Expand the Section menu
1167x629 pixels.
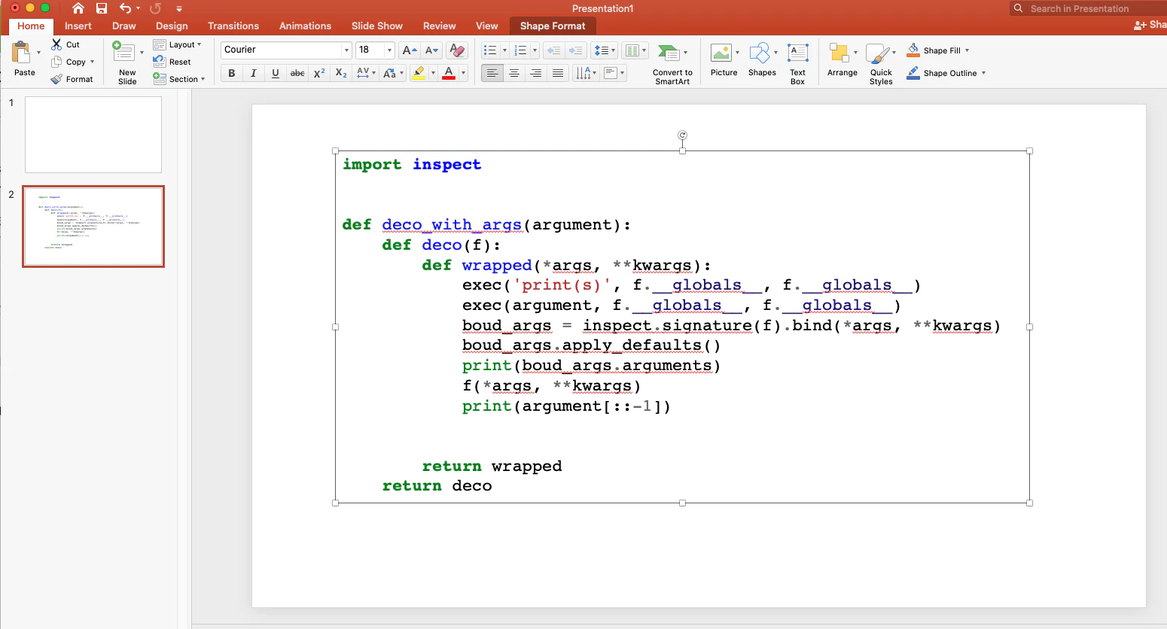tap(178, 79)
